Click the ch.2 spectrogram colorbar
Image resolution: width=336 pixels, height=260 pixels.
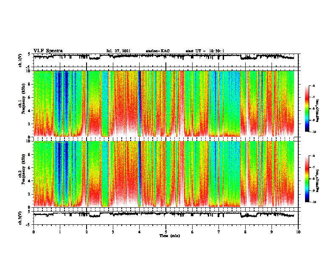point(307,179)
